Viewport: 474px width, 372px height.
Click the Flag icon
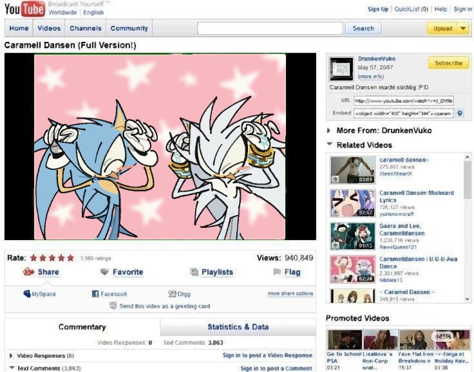(x=277, y=272)
